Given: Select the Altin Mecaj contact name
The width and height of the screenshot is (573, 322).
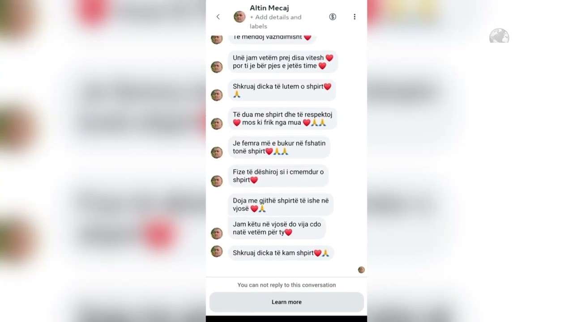Looking at the screenshot, I should tap(269, 8).
